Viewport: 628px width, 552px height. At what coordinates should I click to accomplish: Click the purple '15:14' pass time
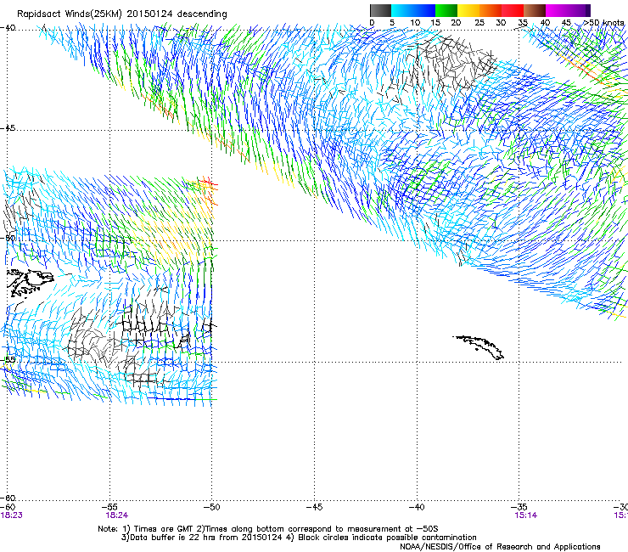pos(526,515)
